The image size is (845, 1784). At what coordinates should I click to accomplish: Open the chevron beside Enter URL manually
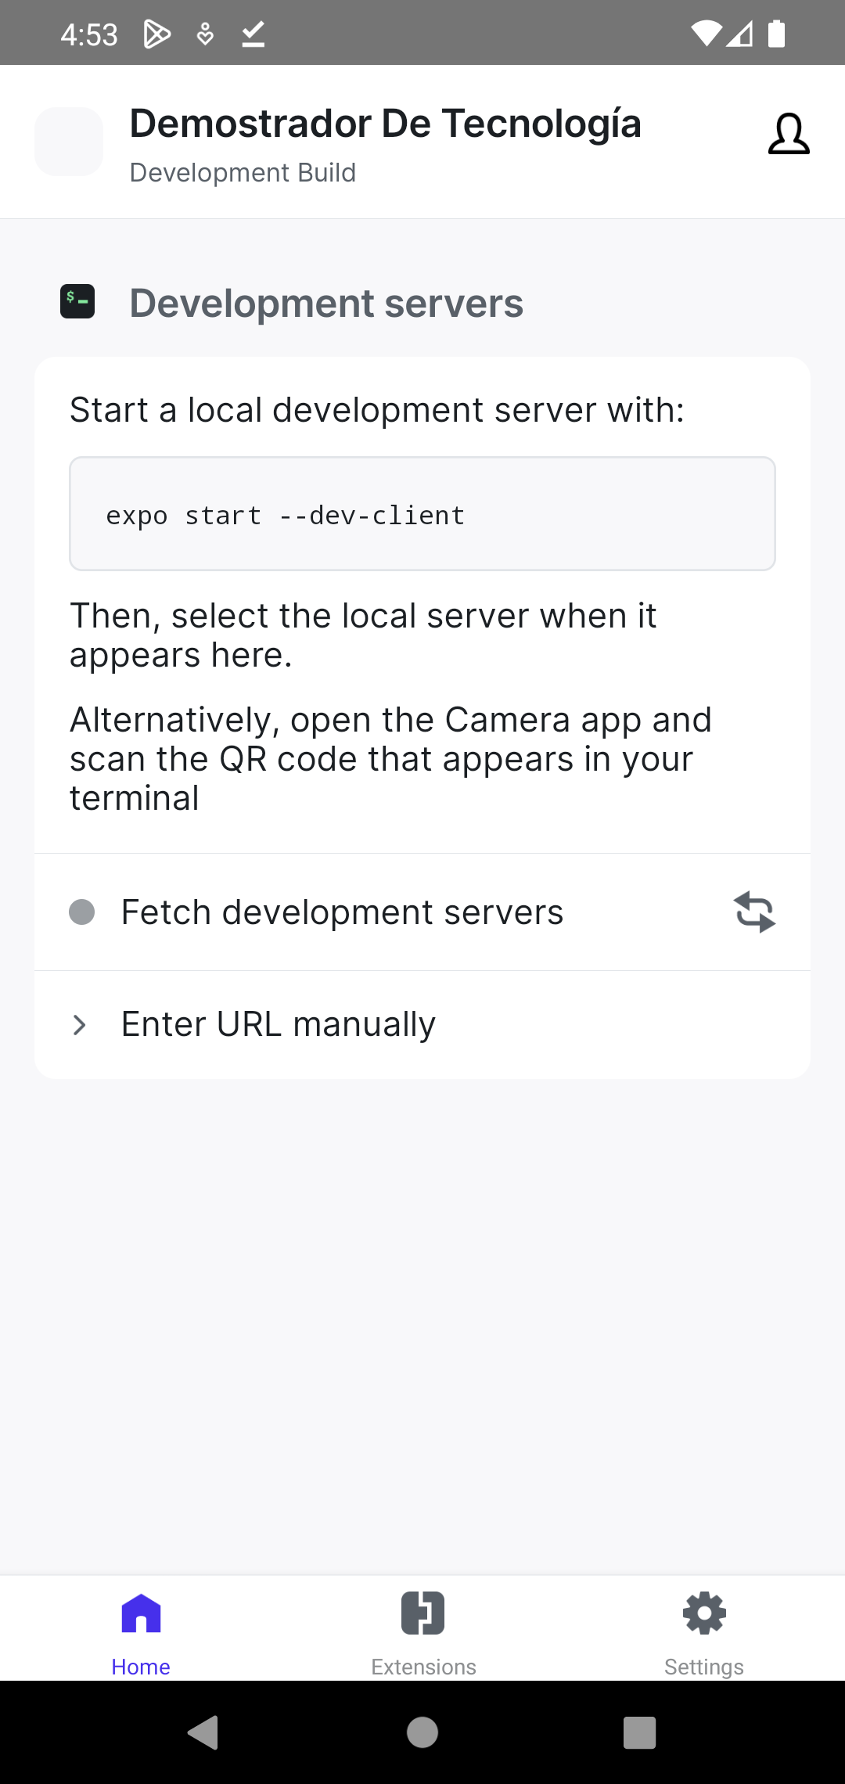pyautogui.click(x=79, y=1023)
